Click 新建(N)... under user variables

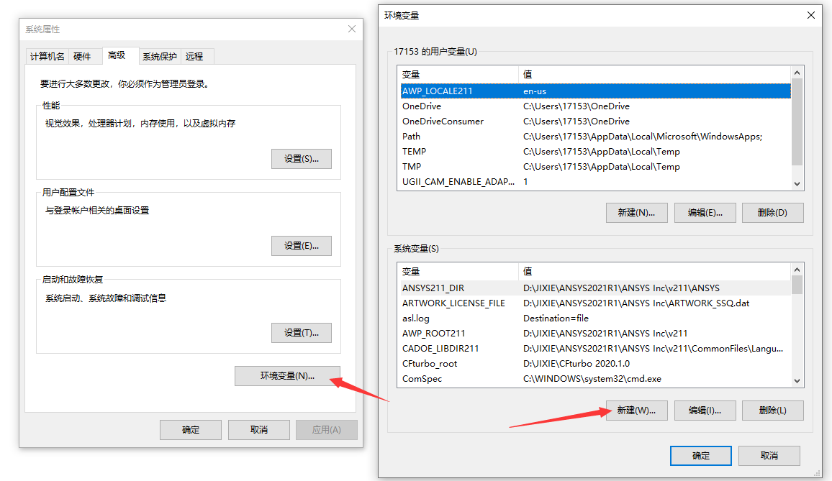(x=636, y=213)
